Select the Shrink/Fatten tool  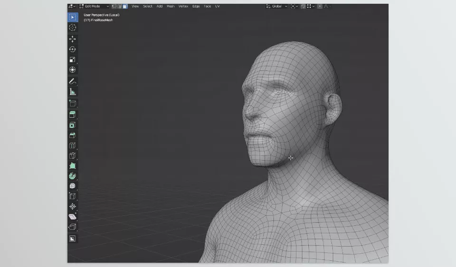(x=73, y=206)
